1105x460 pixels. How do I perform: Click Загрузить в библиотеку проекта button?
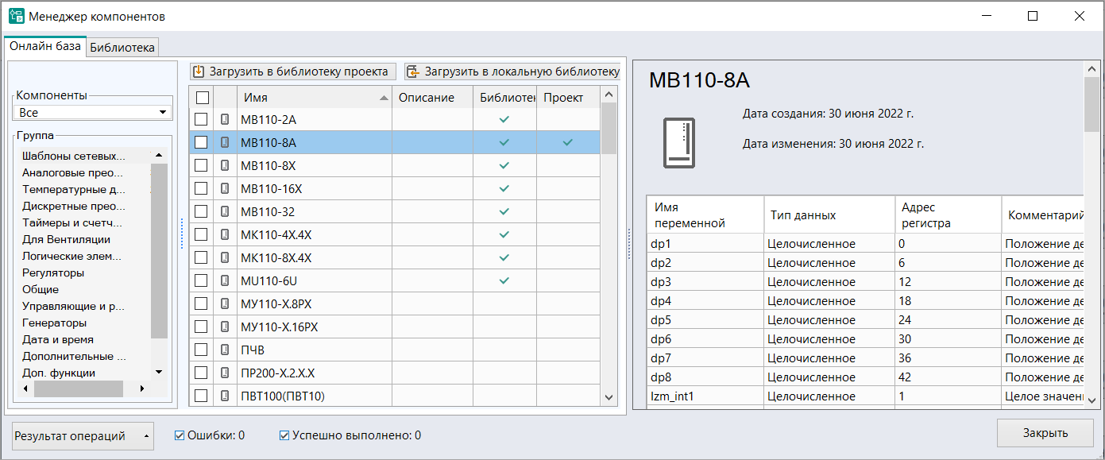tap(292, 72)
